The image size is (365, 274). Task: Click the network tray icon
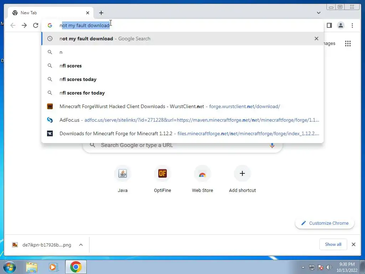point(312,267)
